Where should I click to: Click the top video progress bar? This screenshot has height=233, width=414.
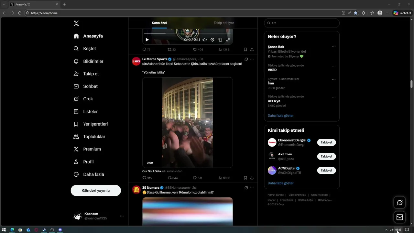188,33
